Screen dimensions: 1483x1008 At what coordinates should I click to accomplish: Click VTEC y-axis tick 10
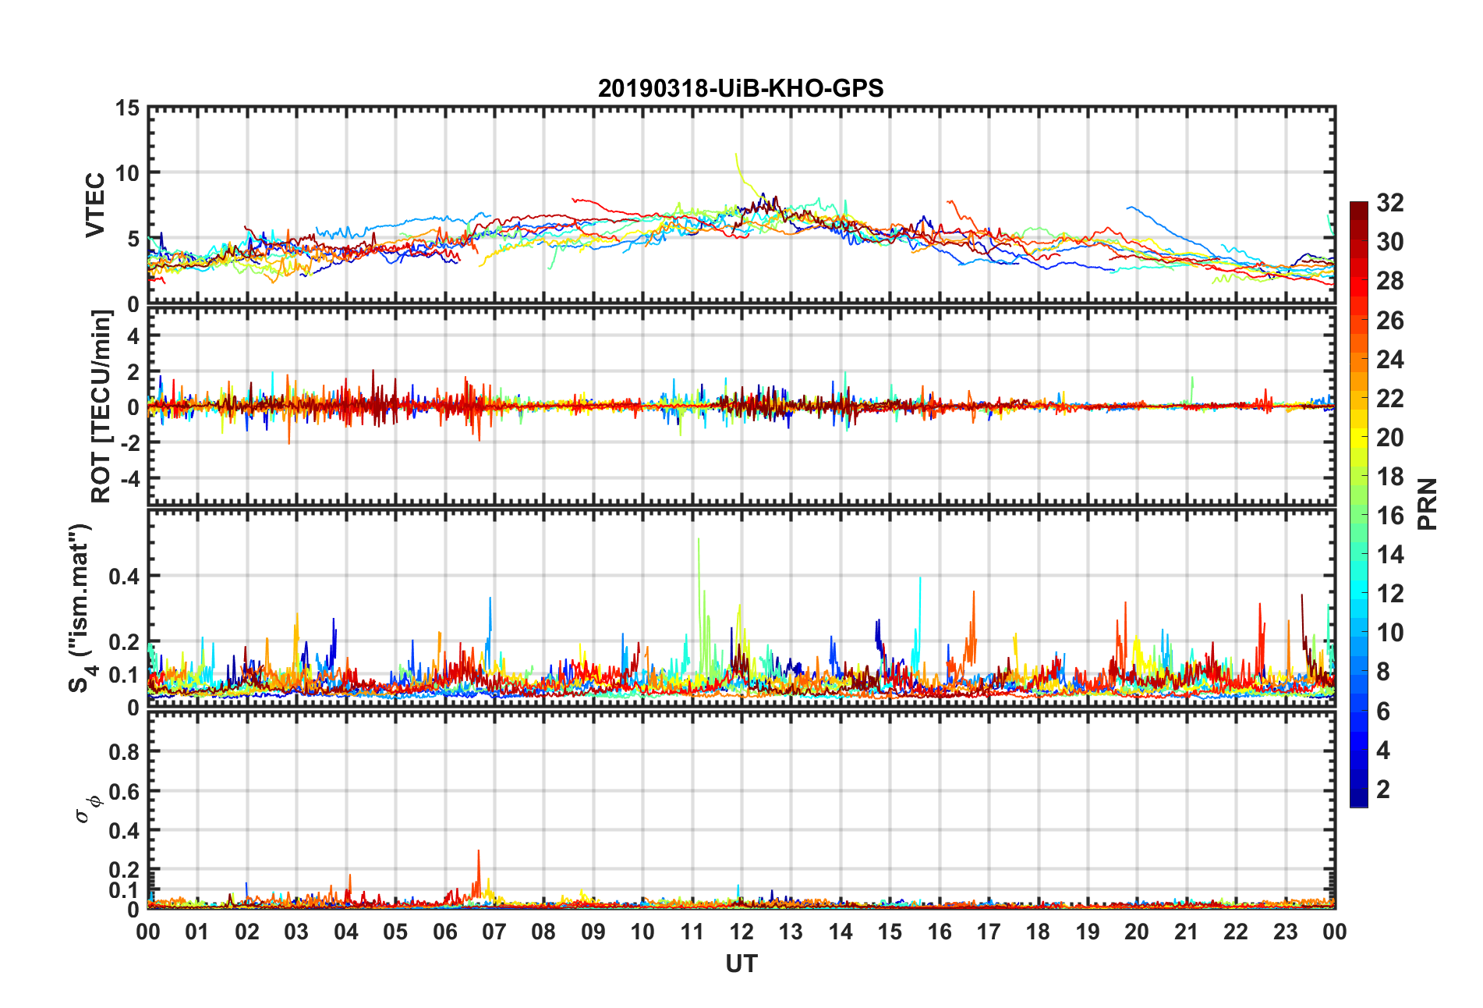click(128, 173)
